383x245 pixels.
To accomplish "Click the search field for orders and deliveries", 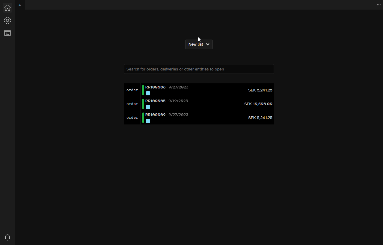I will pos(199,69).
